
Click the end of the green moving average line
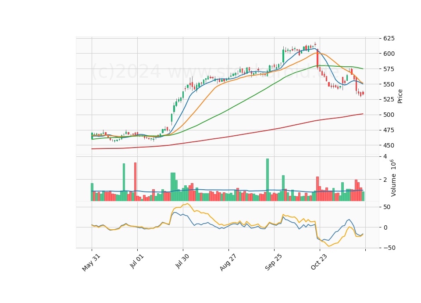click(363, 69)
